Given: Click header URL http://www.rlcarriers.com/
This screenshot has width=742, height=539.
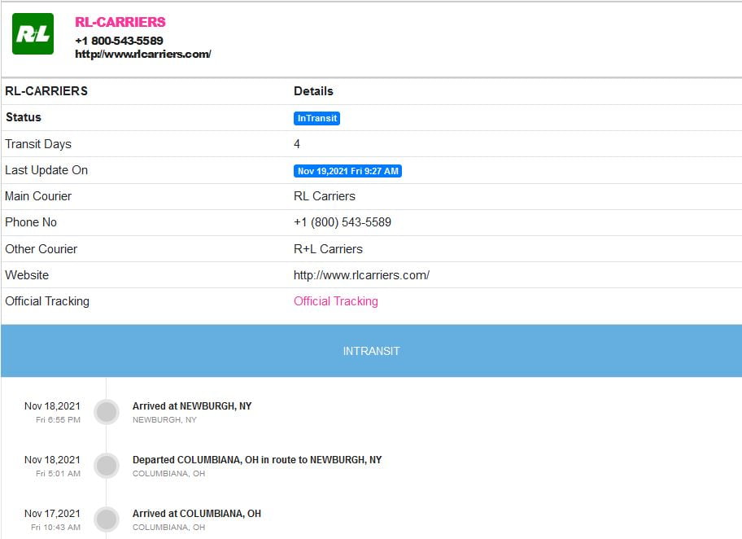Looking at the screenshot, I should (x=143, y=54).
